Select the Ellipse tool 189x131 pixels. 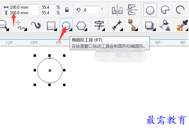66,25
